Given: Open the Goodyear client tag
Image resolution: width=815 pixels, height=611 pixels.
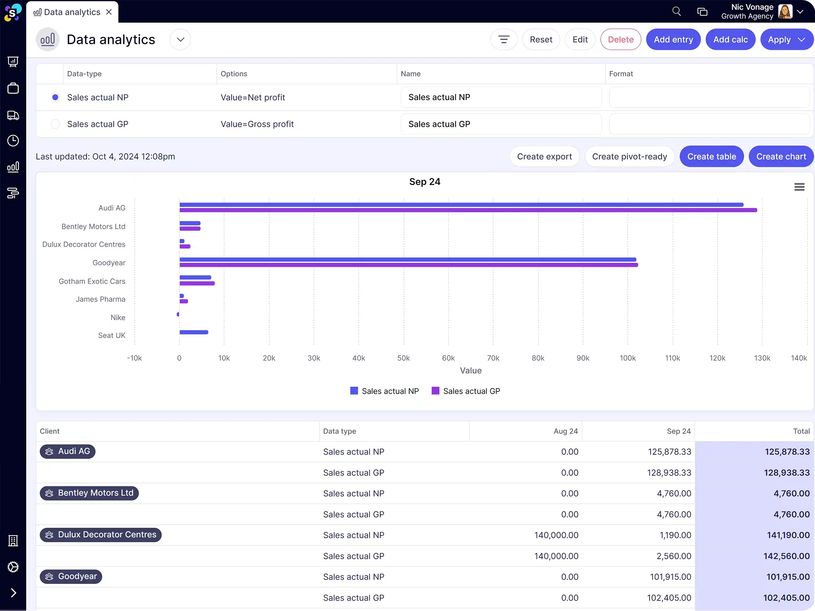Looking at the screenshot, I should pos(71,577).
